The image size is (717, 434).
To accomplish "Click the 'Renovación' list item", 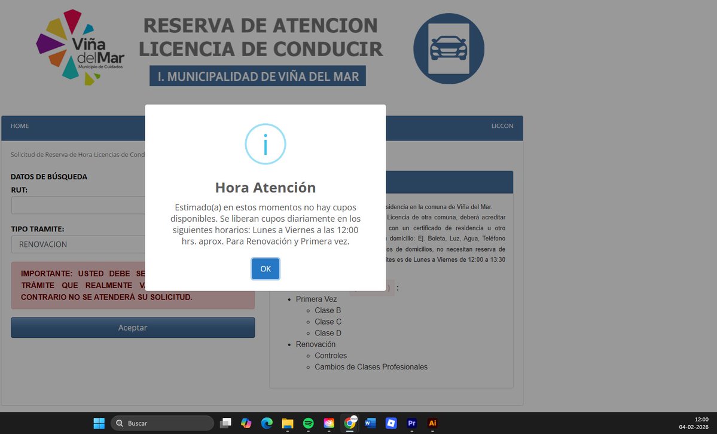I will coord(316,344).
